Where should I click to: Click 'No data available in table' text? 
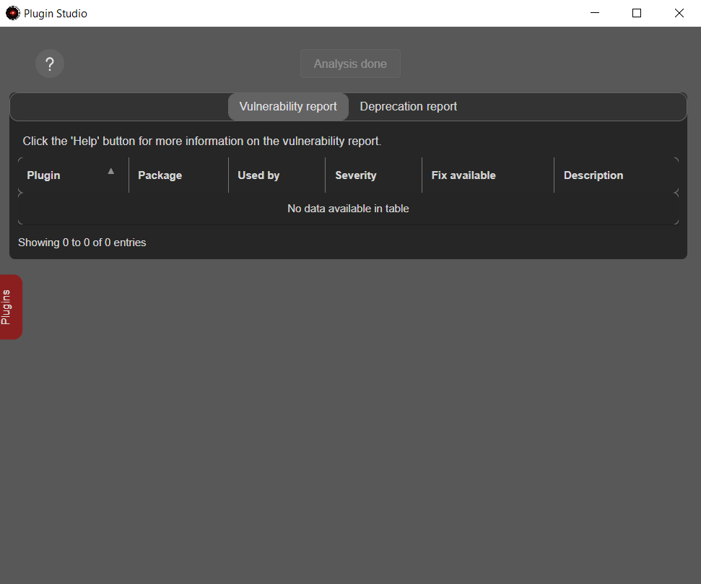348,209
